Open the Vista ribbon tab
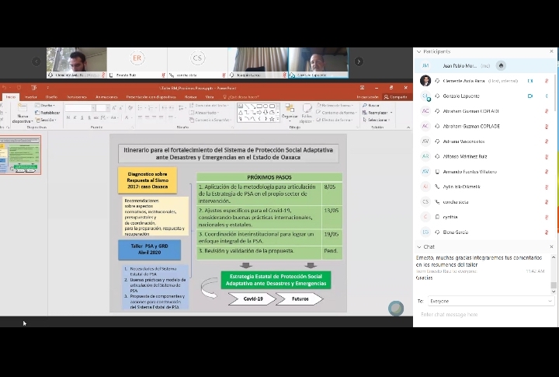The height and width of the screenshot is (377, 559). (210, 97)
